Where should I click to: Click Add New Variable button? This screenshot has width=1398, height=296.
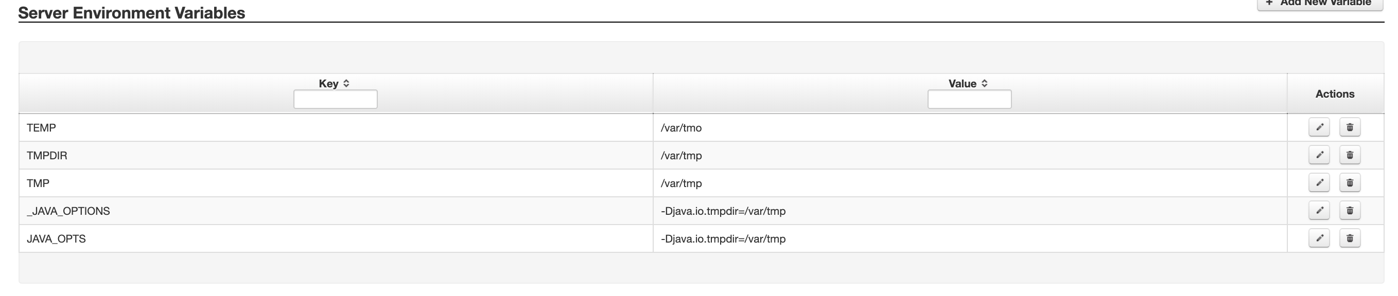point(1320,3)
